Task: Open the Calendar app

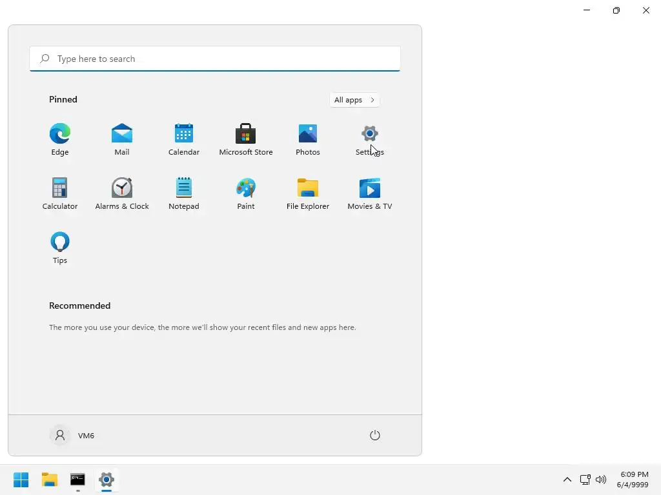Action: (184, 140)
